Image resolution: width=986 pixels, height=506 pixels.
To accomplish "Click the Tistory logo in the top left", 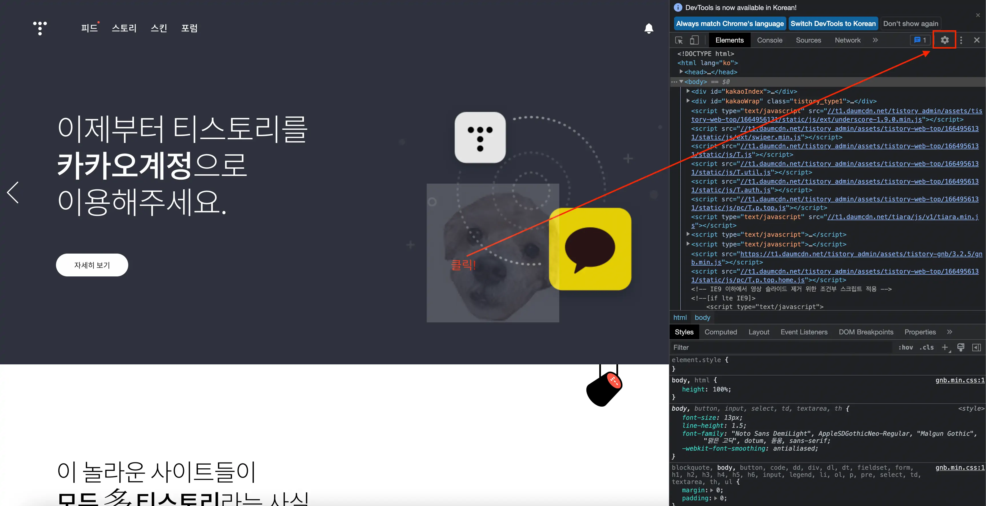I will tap(40, 28).
